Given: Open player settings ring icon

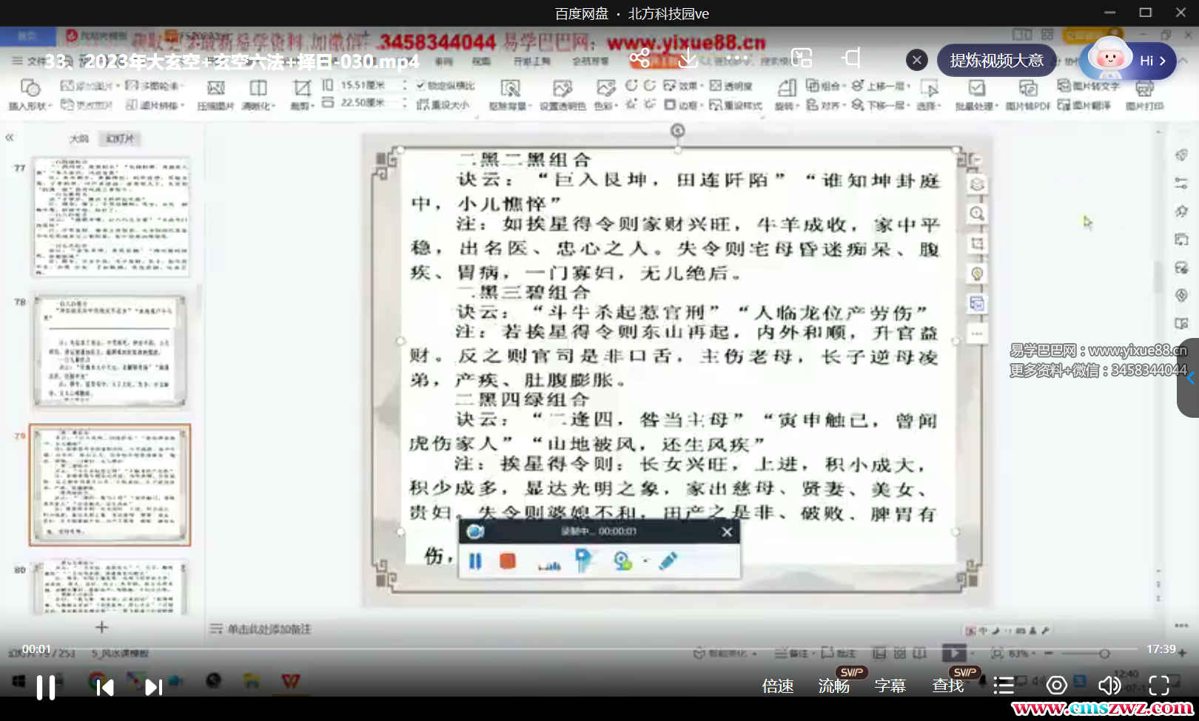Looking at the screenshot, I should point(1056,686).
